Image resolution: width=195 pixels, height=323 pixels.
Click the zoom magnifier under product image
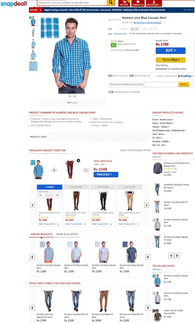tap(70, 96)
